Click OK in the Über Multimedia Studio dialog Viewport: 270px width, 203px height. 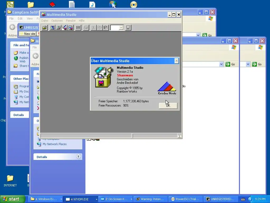[168, 105]
